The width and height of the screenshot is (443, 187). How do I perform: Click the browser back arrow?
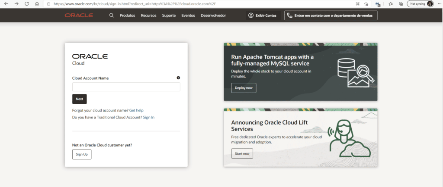(6, 3)
